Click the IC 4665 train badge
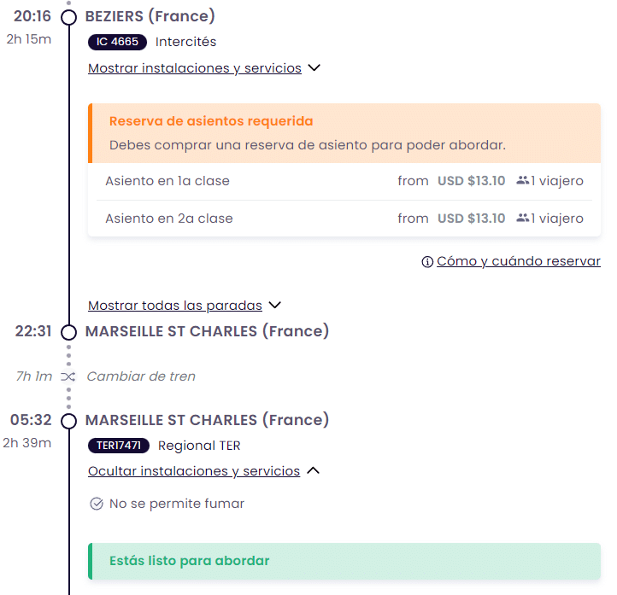The image size is (617, 595). 117,42
